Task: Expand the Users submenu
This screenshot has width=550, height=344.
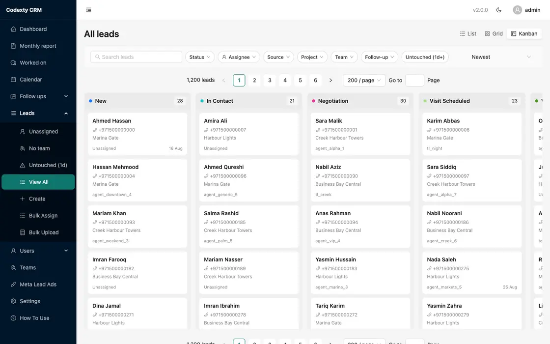Action: coord(38,251)
